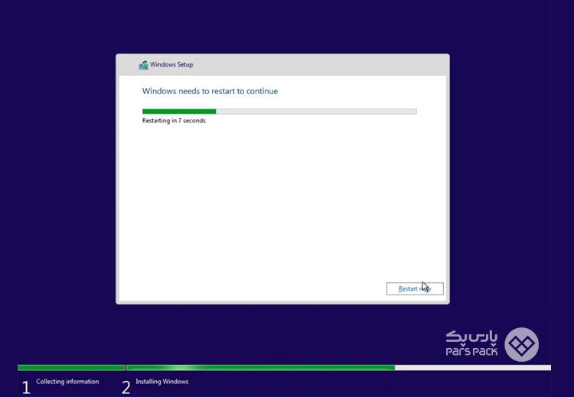The image size is (574, 397).
Task: Click 'Windows needs to restart to continue' heading
Action: [210, 91]
